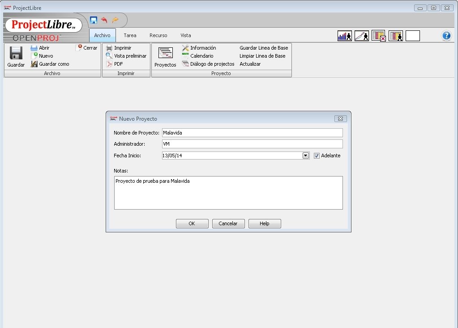This screenshot has height=328, width=458.
Task: Click the large Guardar floppy disk icon
Action: tap(16, 53)
